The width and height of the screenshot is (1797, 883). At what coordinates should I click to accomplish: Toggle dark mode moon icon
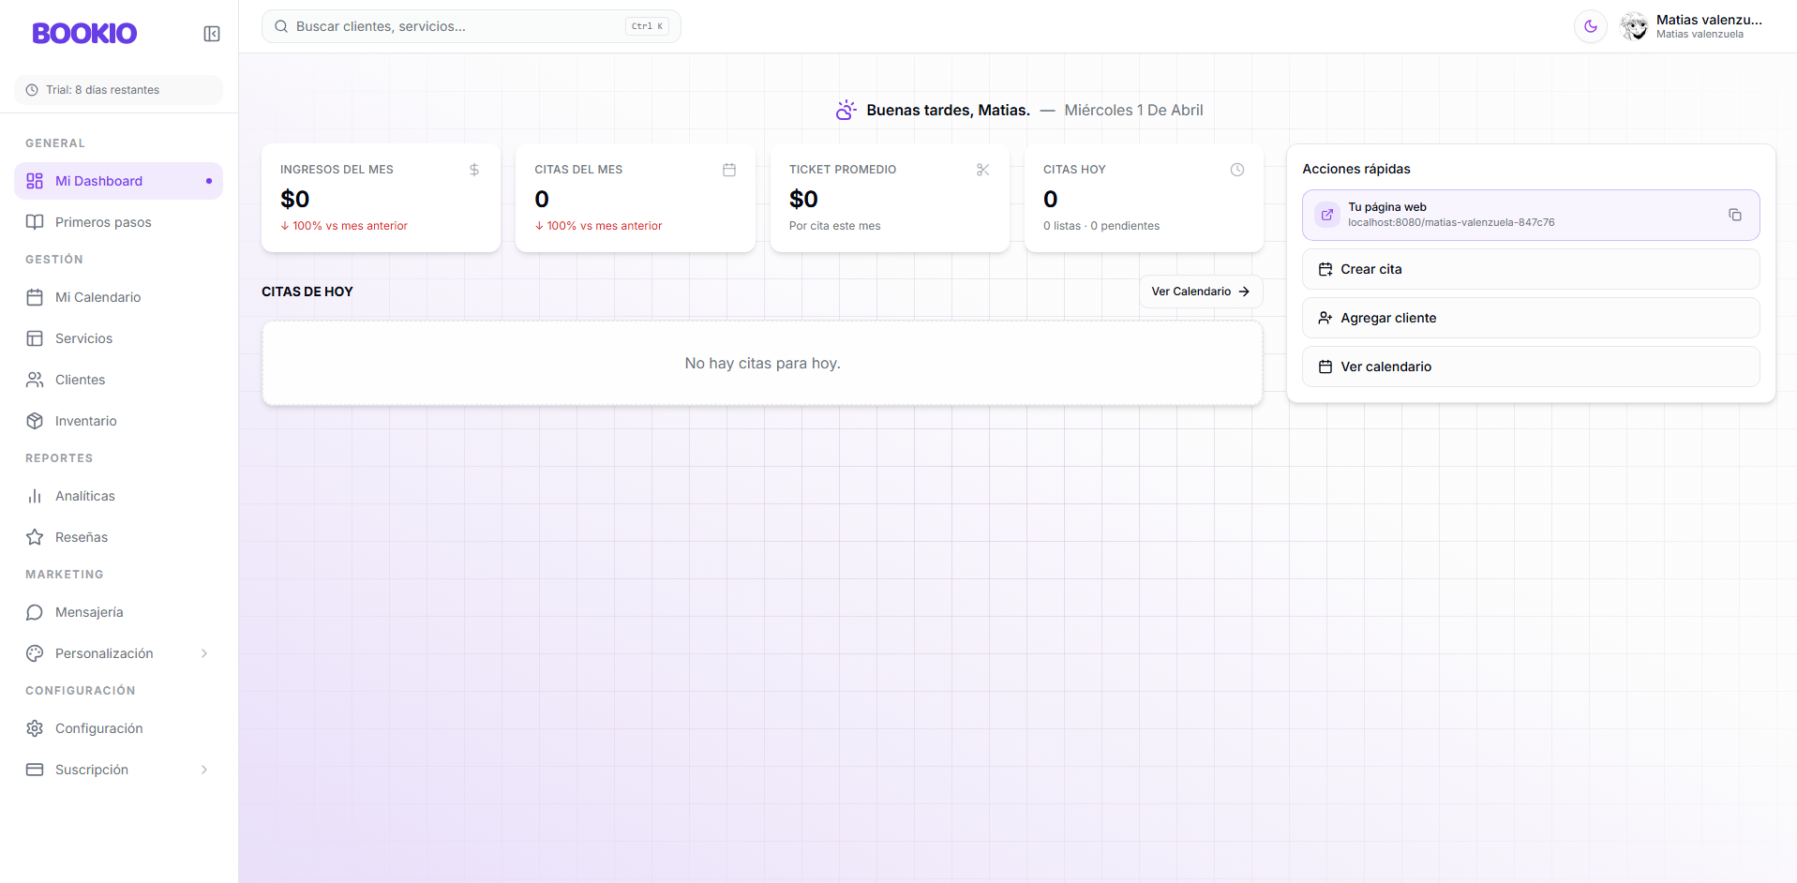coord(1591,26)
